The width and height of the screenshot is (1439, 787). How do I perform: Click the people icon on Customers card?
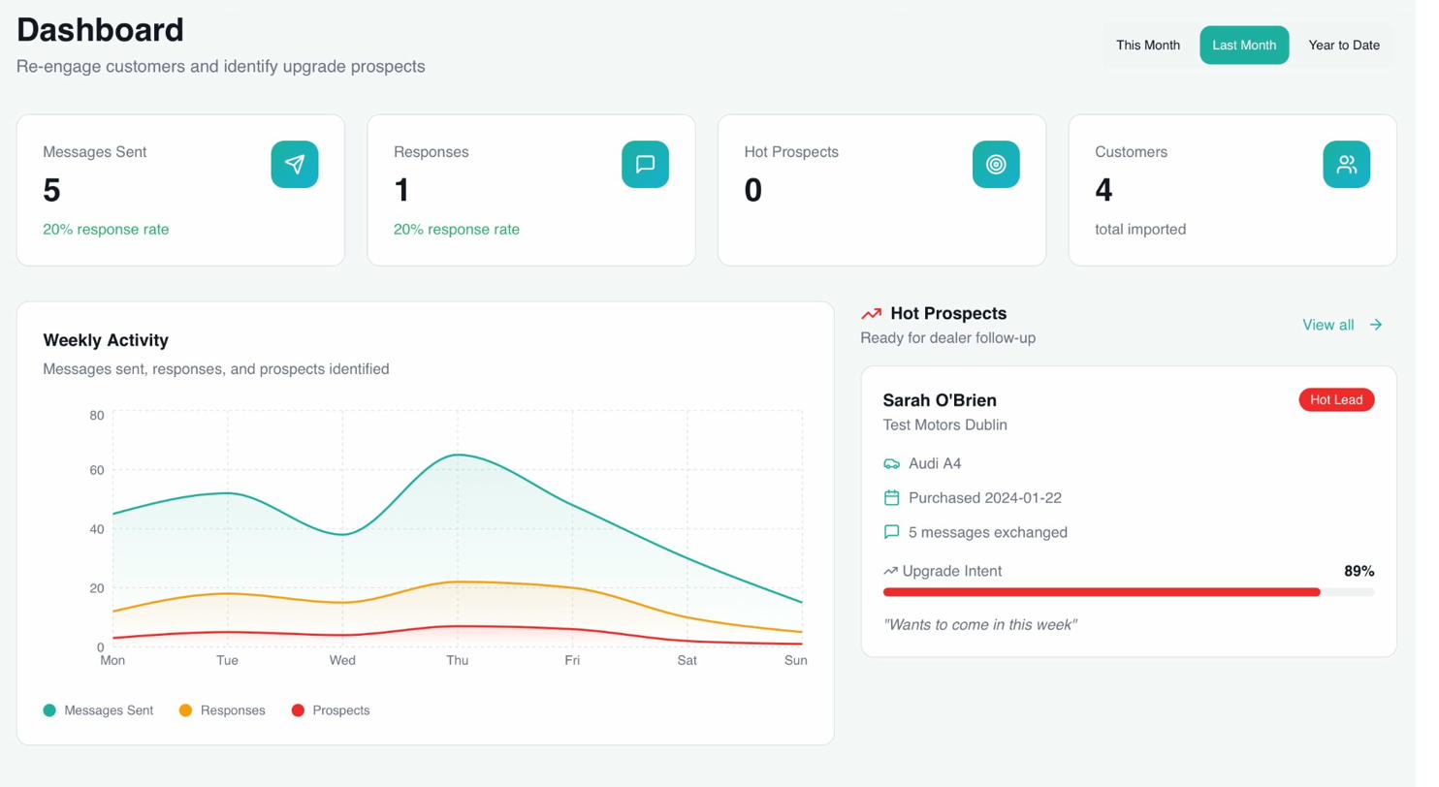[x=1346, y=164]
